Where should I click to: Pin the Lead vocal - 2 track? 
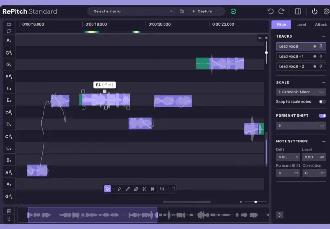click(x=321, y=66)
